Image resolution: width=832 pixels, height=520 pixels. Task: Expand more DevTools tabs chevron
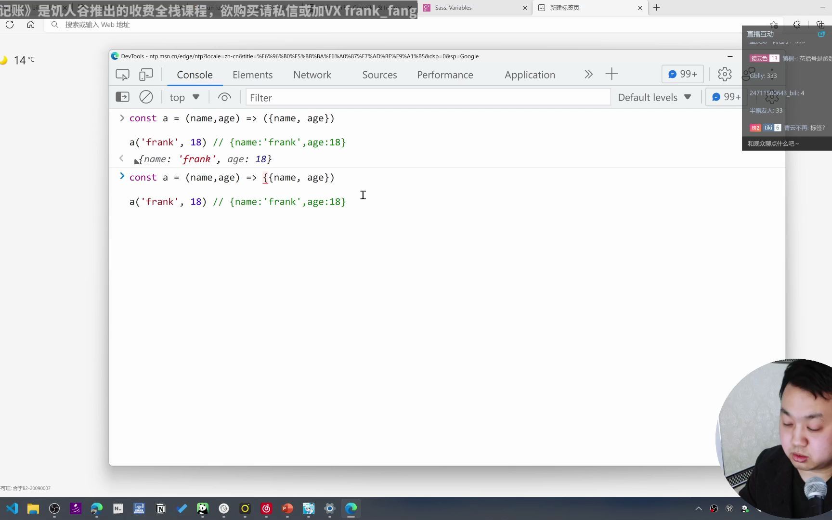(588, 74)
